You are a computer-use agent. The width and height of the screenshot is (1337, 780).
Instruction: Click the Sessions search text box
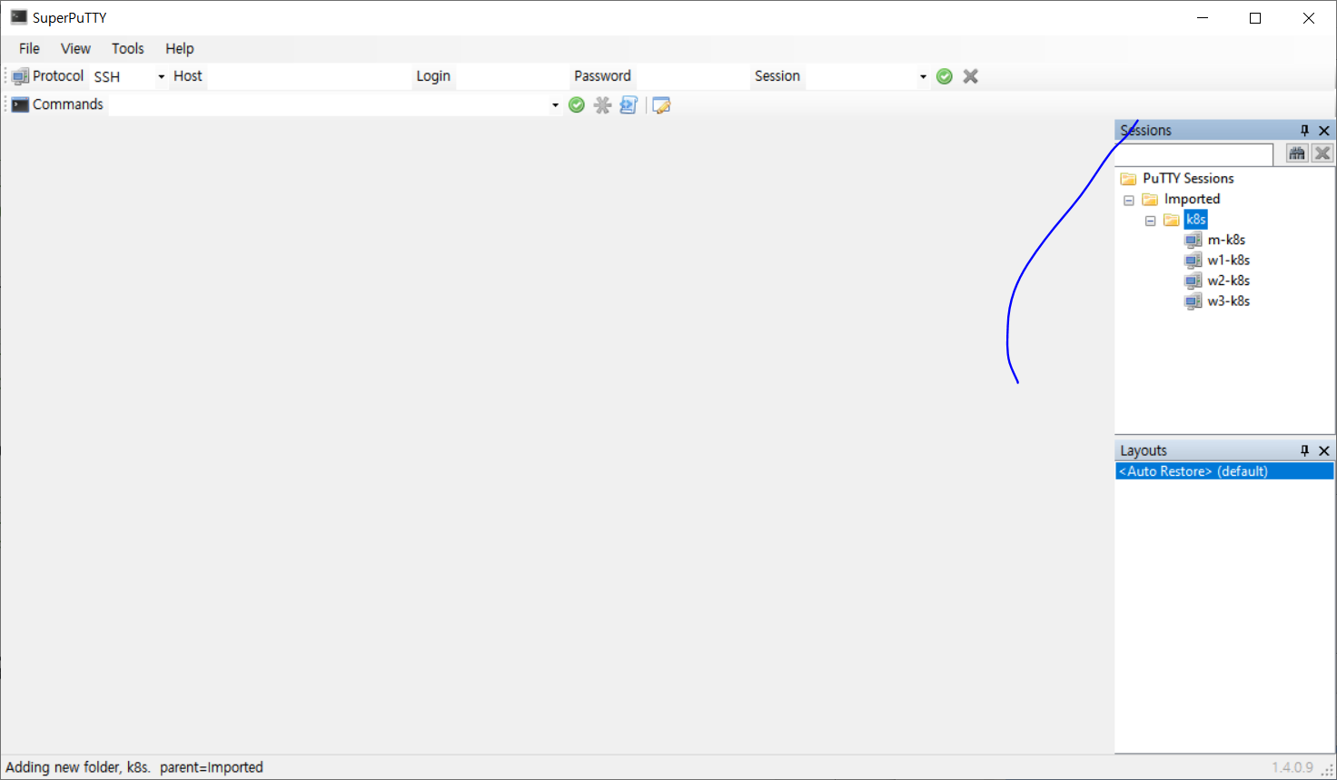point(1194,154)
